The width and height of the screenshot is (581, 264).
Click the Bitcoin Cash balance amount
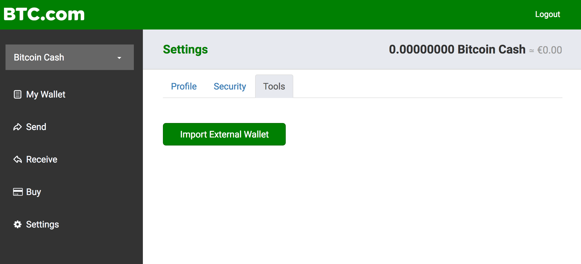click(457, 49)
